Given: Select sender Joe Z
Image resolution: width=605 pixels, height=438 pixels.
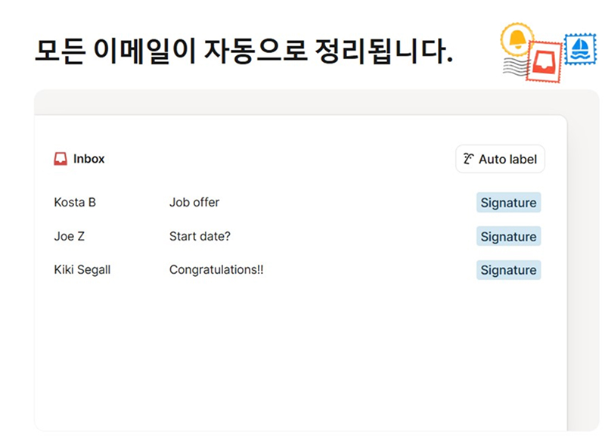Looking at the screenshot, I should (70, 236).
